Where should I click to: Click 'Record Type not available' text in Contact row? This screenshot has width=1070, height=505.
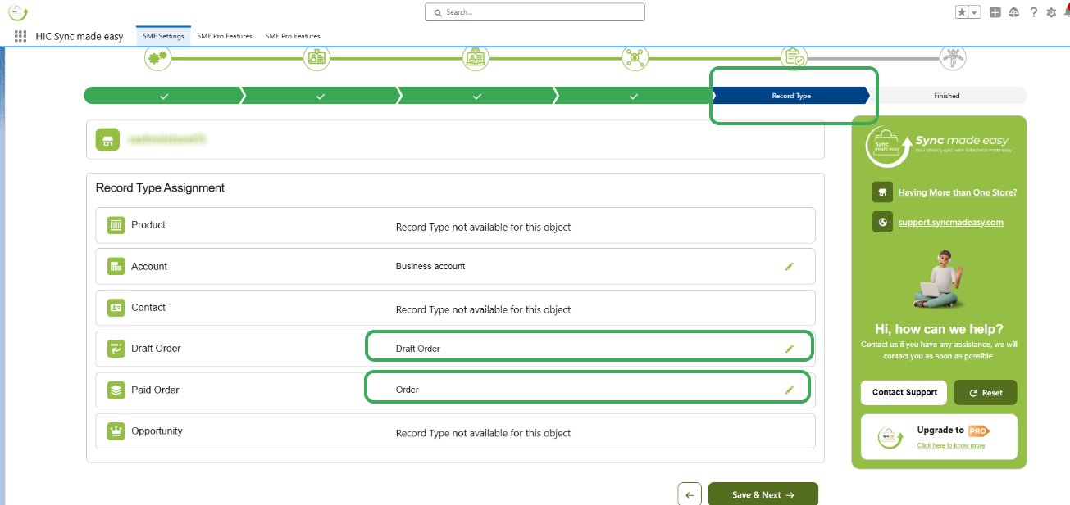[483, 309]
